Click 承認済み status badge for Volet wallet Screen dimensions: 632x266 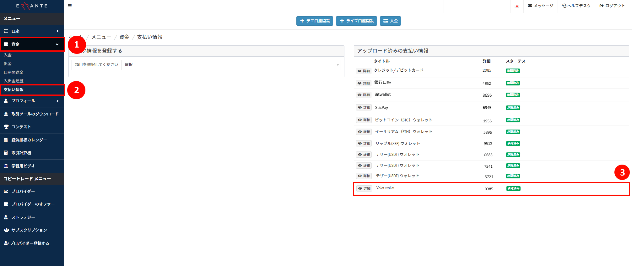[513, 188]
